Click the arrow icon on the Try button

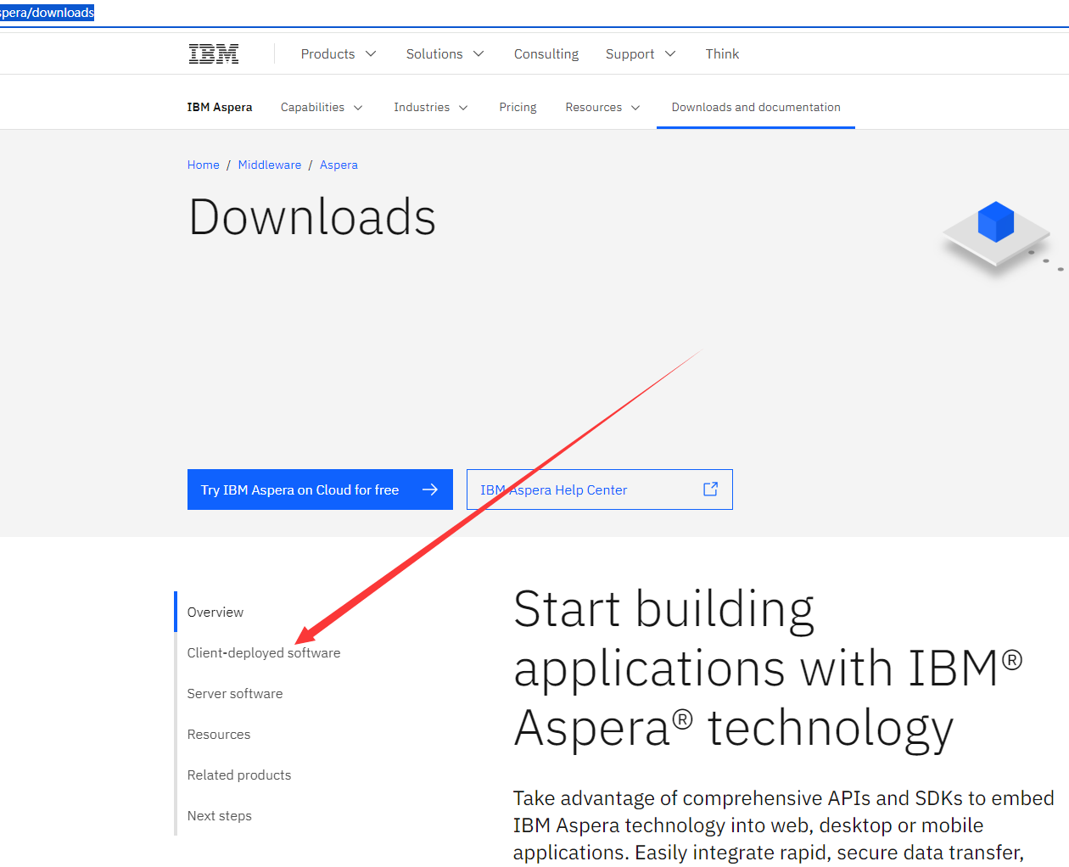pos(430,489)
